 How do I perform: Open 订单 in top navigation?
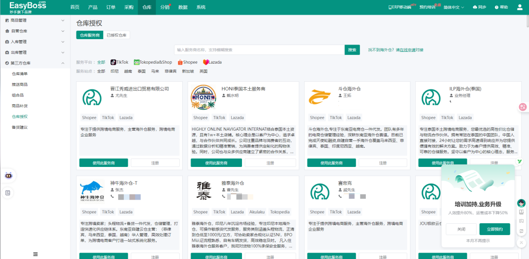click(x=111, y=7)
